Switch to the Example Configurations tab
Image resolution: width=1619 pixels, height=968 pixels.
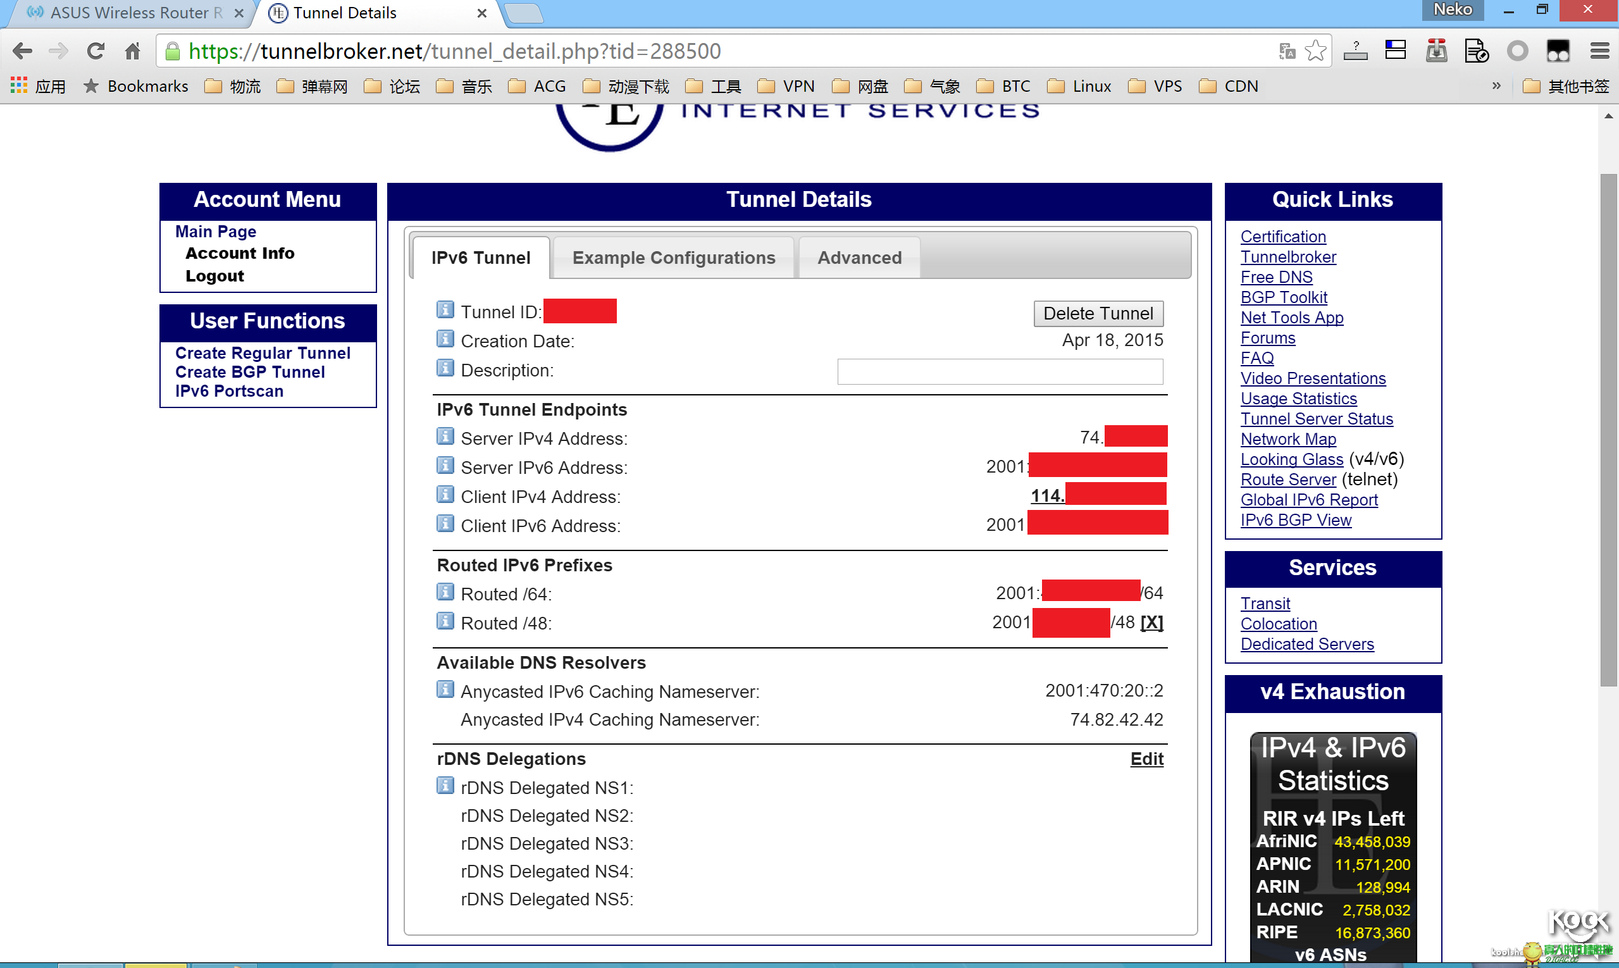[x=674, y=258]
